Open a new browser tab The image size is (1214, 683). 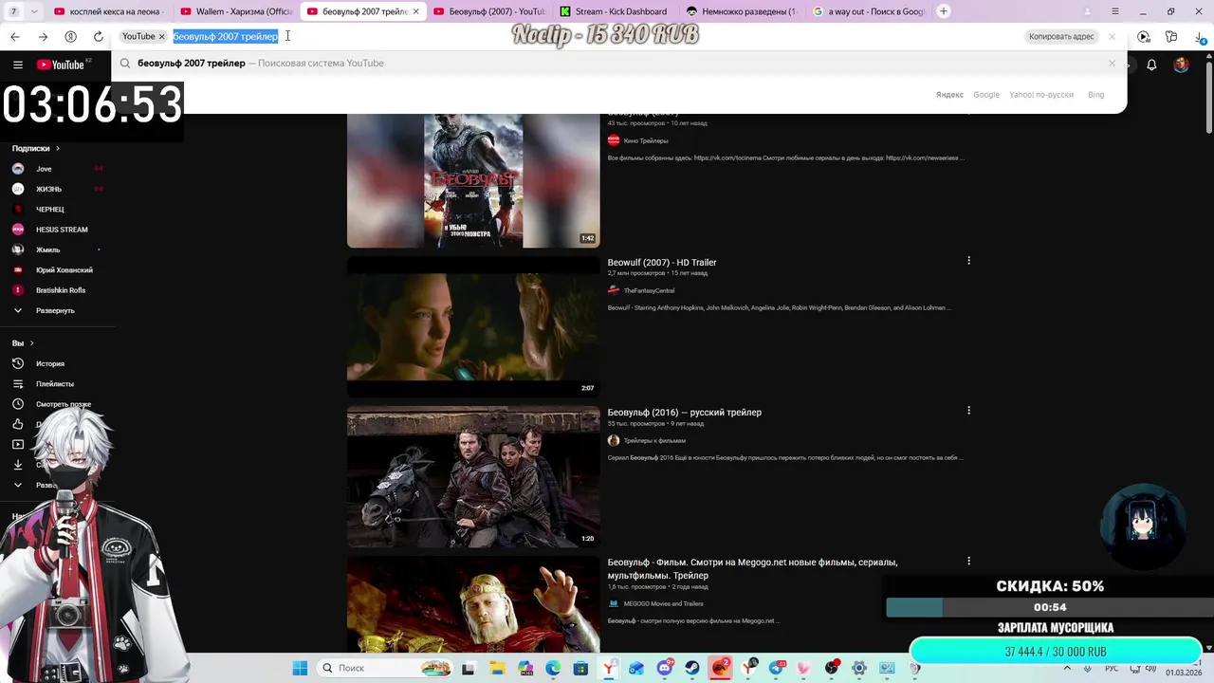point(944,11)
